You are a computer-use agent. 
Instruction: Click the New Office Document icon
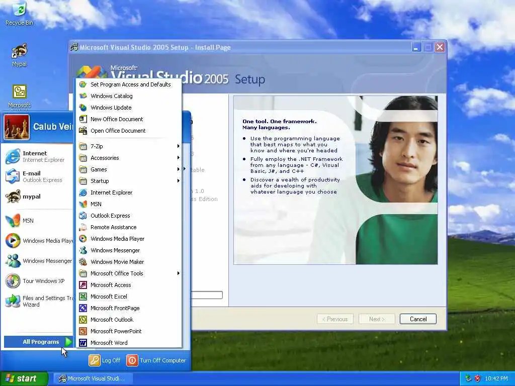(83, 119)
